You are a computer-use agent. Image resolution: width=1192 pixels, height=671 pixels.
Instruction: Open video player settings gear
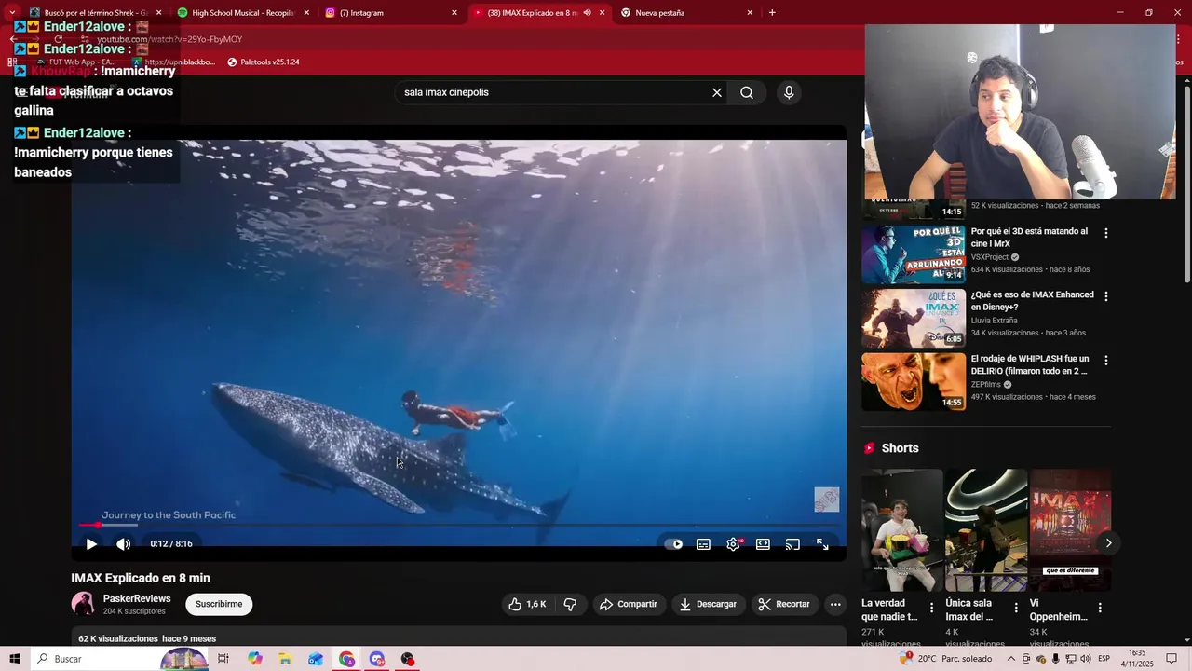734,544
